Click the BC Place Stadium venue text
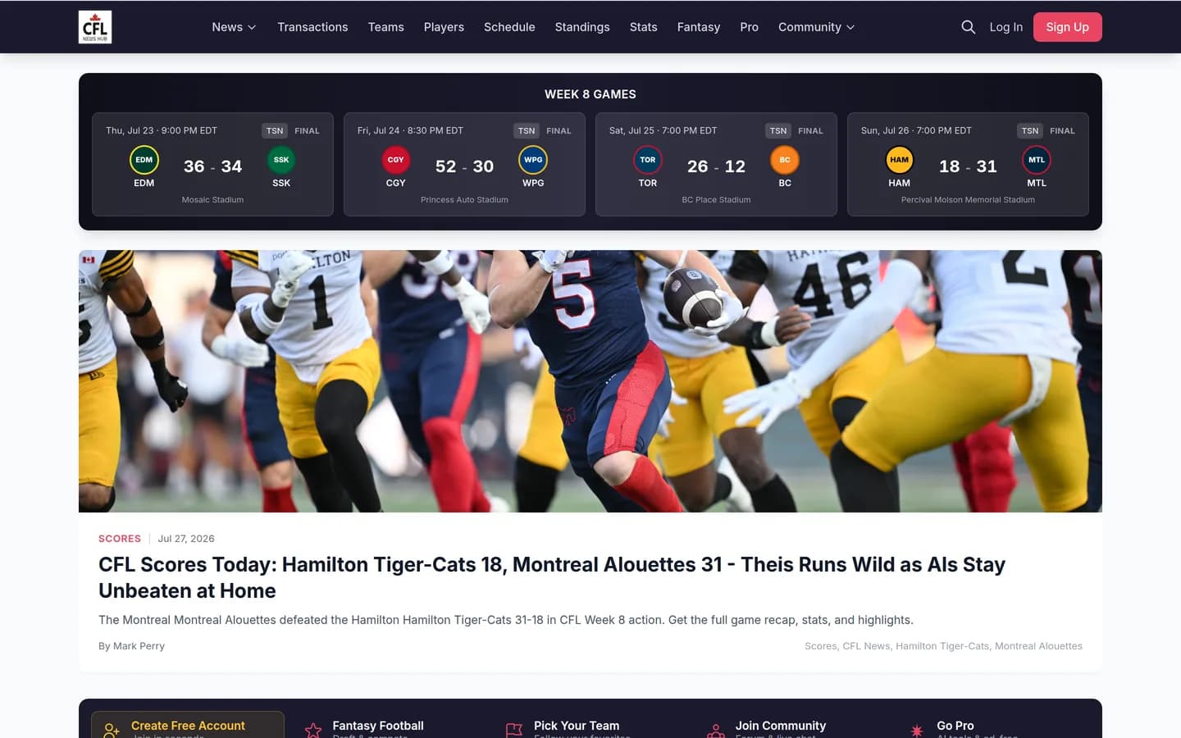Viewport: 1181px width, 738px height. point(716,199)
